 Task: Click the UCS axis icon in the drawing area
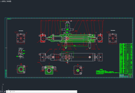click(x=5, y=87)
